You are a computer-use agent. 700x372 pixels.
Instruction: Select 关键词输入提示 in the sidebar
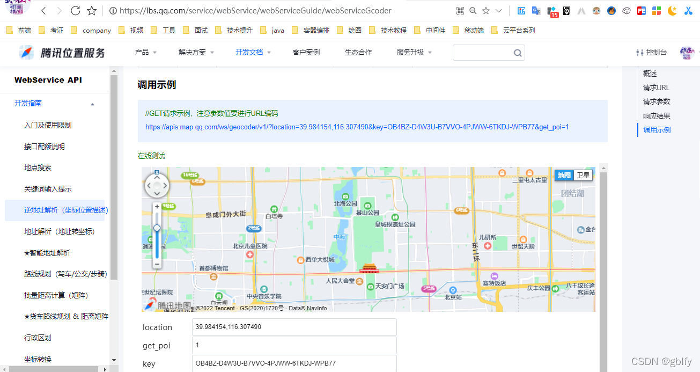(x=48, y=189)
